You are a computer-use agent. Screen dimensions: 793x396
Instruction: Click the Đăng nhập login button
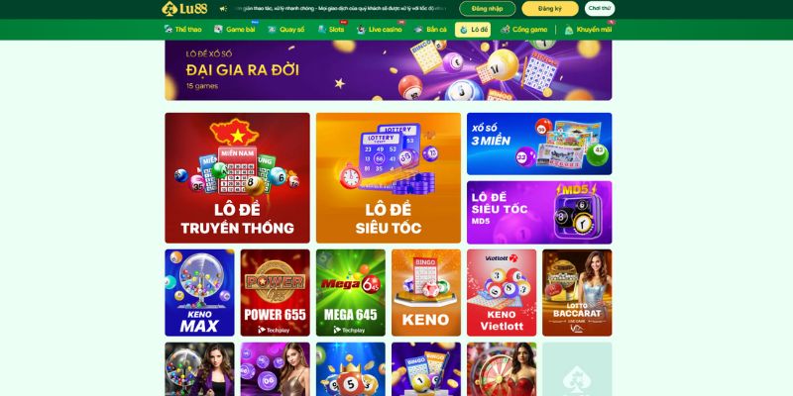tap(488, 9)
